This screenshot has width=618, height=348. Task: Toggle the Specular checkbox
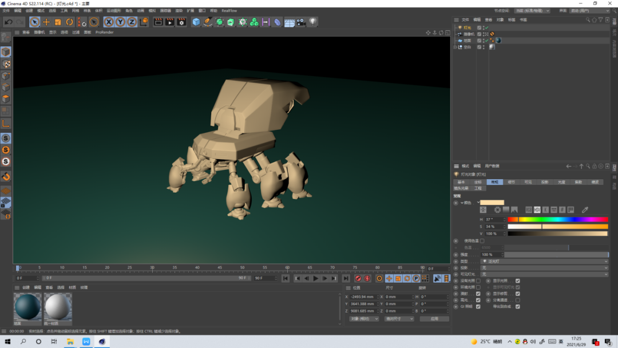click(478, 300)
